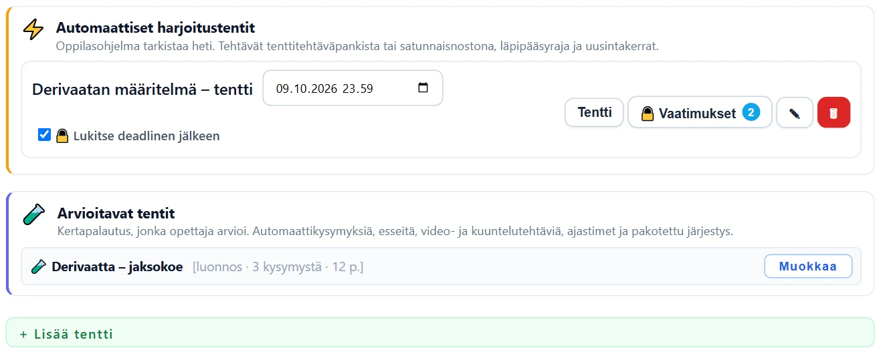The height and width of the screenshot is (354, 881).
Task: Click the description starting Oppilasohjelma tarkistaa heti
Action: tap(357, 47)
